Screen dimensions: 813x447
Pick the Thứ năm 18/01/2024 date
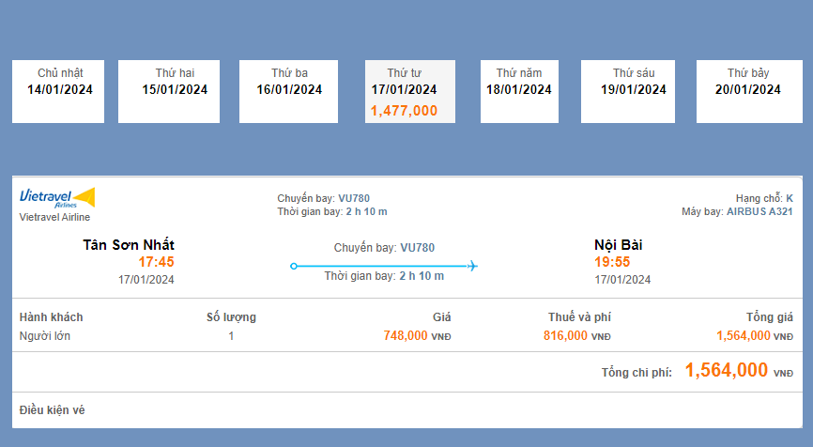tap(519, 91)
